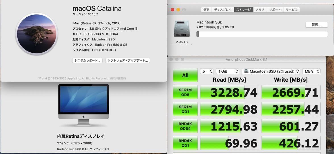
Task: Click the SEQ1M QD8 read result 3228.74
Action: (x=230, y=92)
